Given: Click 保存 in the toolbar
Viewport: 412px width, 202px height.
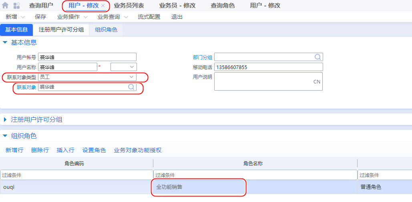Looking at the screenshot, I should pyautogui.click(x=40, y=17).
